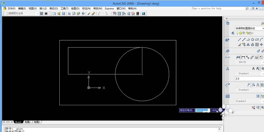The width and height of the screenshot is (264, 132).
Task: Open Plot Preview from the toolbar
Action: tap(74, 14)
